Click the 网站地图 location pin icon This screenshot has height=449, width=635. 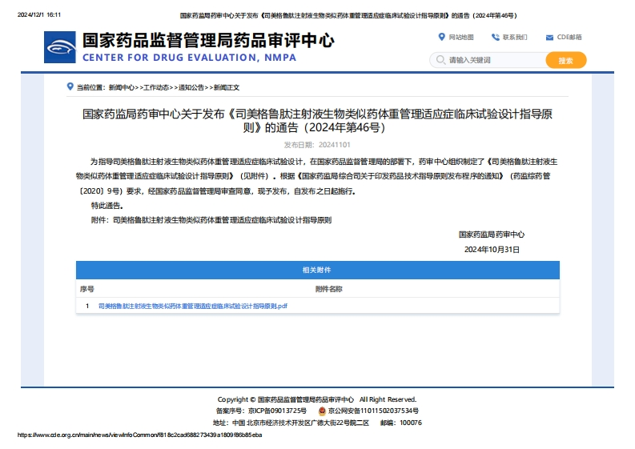tap(441, 37)
